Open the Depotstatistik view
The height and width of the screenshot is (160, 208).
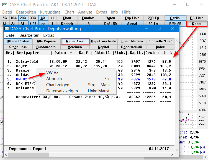(x=132, y=47)
